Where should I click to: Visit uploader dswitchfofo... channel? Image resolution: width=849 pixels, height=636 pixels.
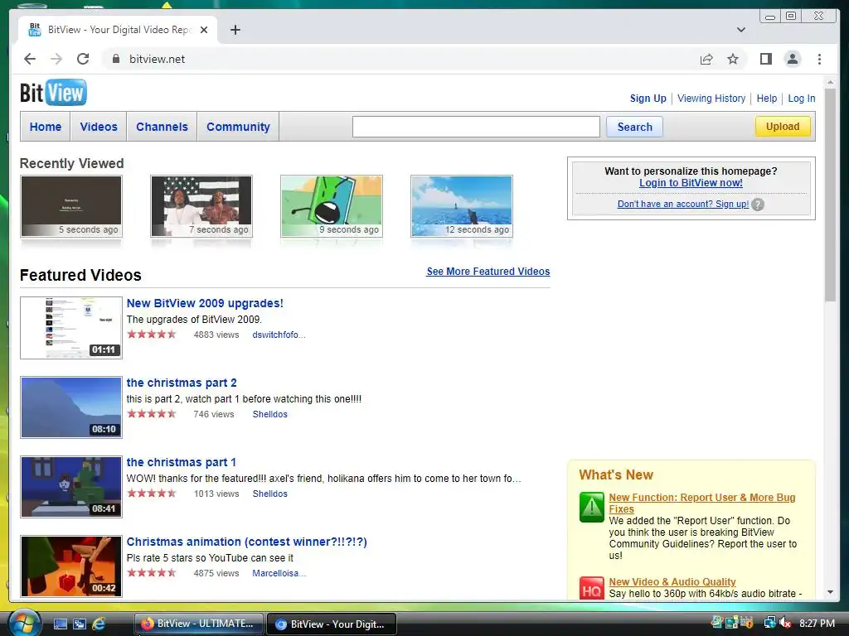pyautogui.click(x=279, y=335)
